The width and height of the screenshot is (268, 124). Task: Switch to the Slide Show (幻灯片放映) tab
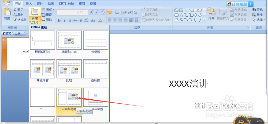tap(66, 3)
